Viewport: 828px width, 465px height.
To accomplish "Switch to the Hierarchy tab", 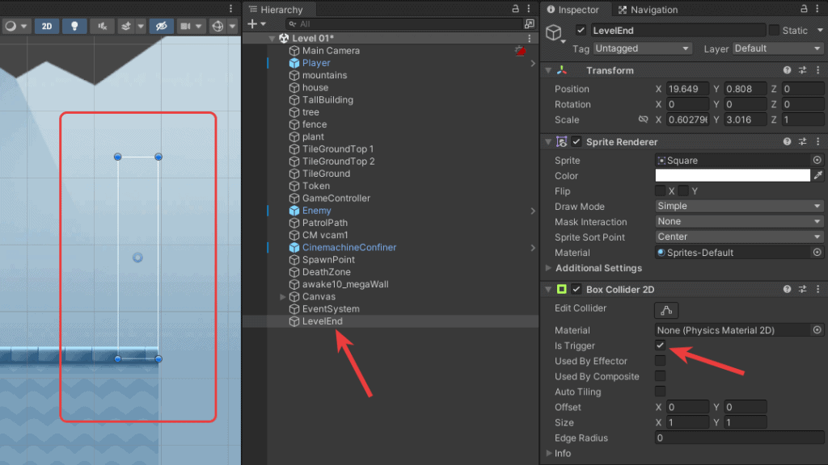I will [281, 9].
